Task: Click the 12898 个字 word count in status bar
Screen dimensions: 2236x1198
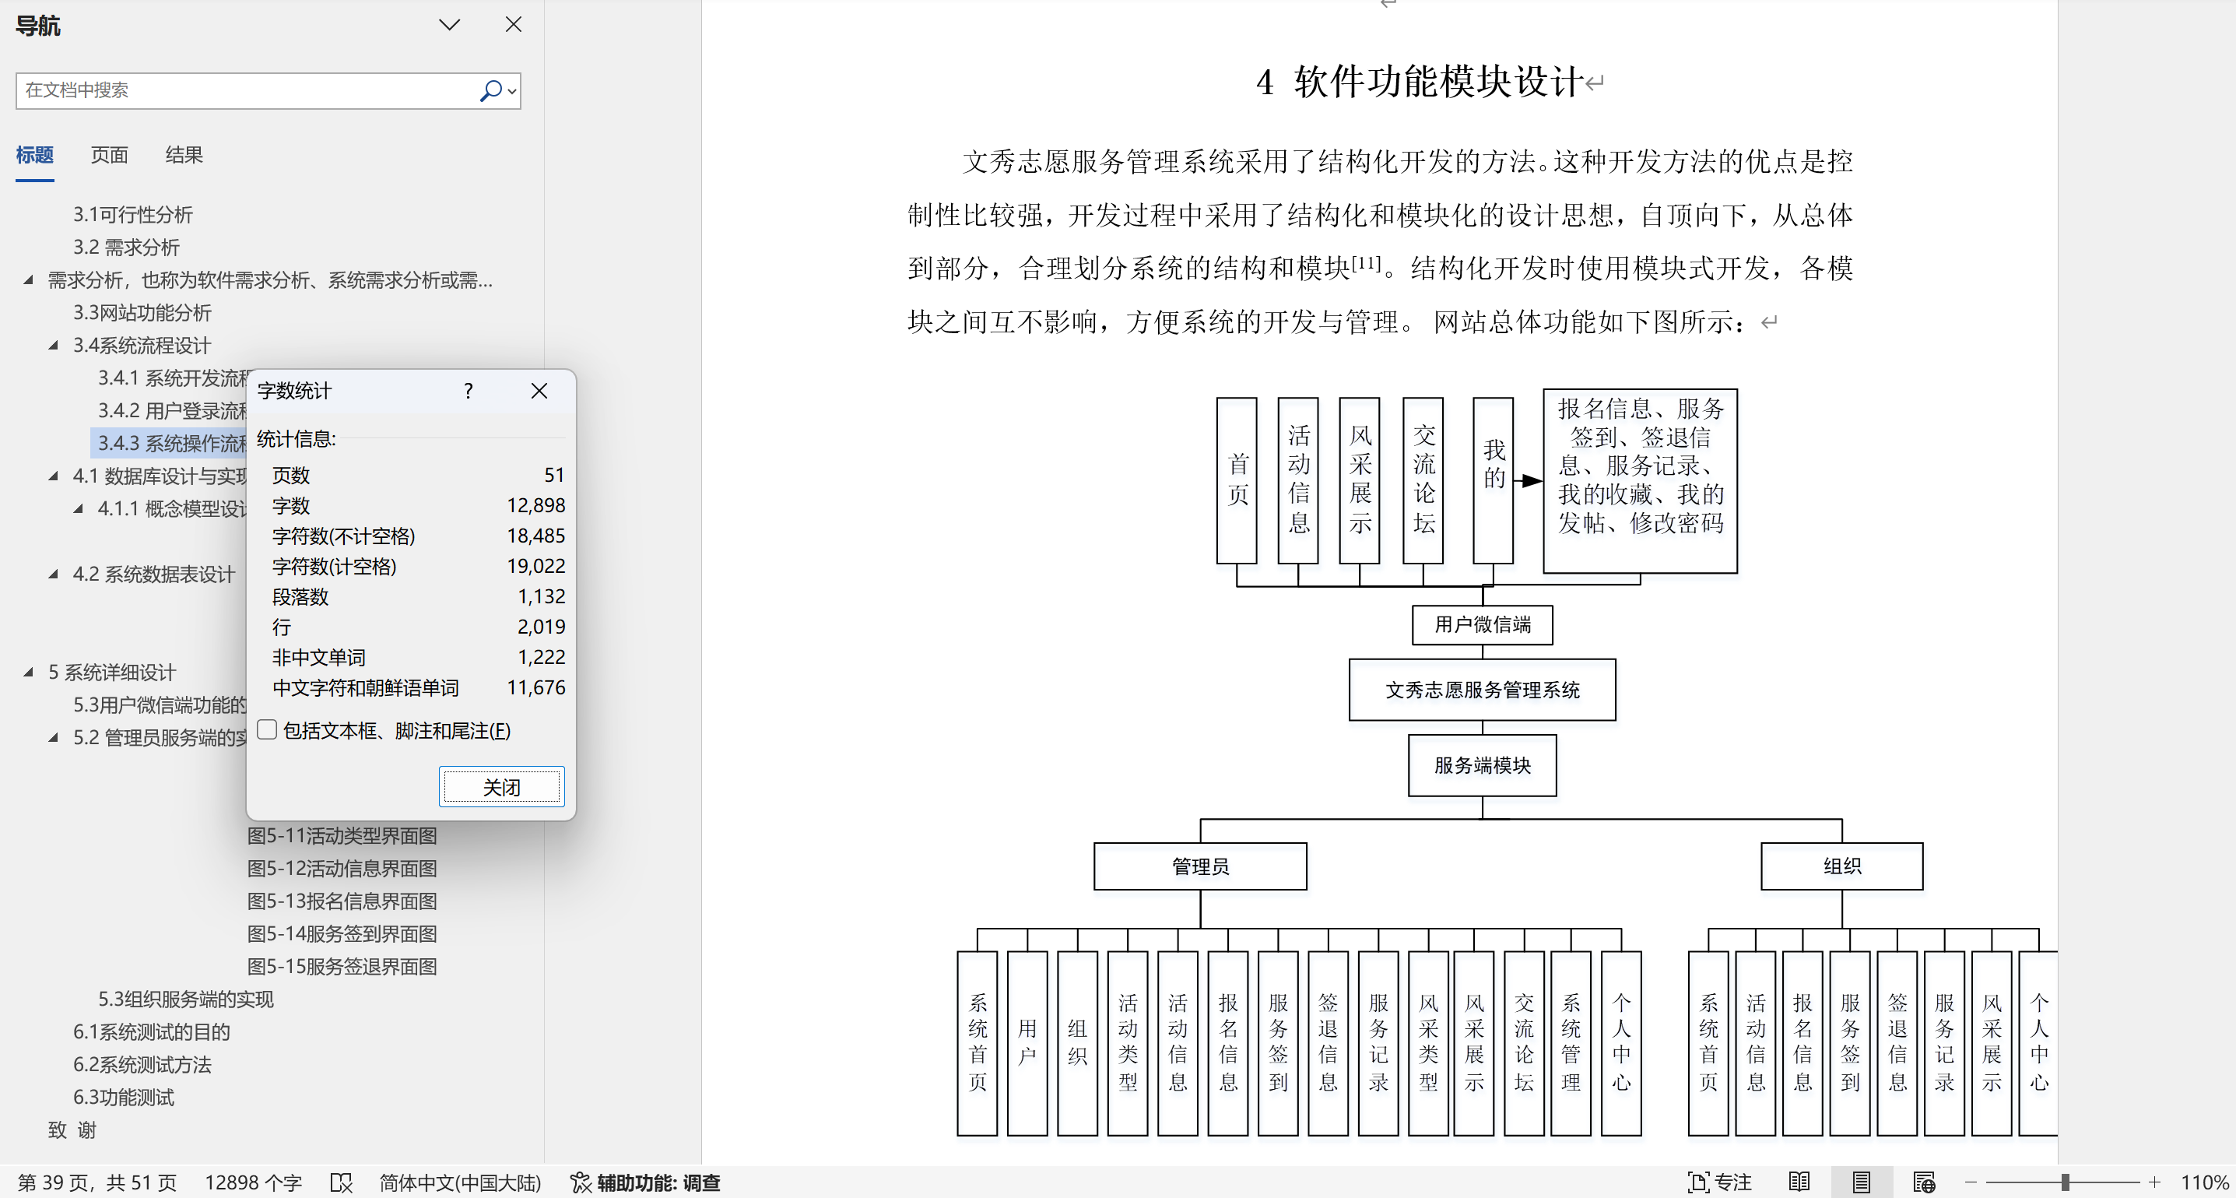Action: point(254,1182)
